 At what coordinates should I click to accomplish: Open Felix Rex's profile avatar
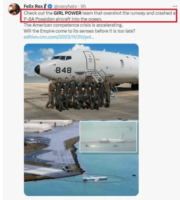14,9
